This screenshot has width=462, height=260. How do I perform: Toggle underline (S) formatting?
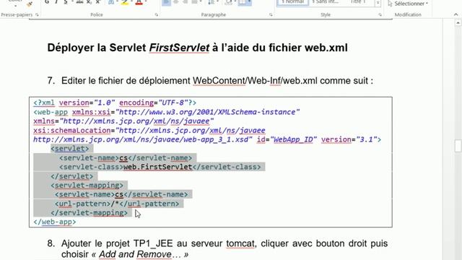(x=66, y=2)
